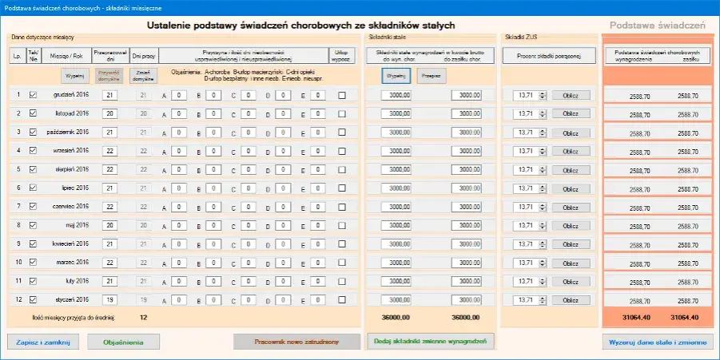Click Dodaj składniki zmienne wynagrodzeń
The image size is (720, 360).
430,341
